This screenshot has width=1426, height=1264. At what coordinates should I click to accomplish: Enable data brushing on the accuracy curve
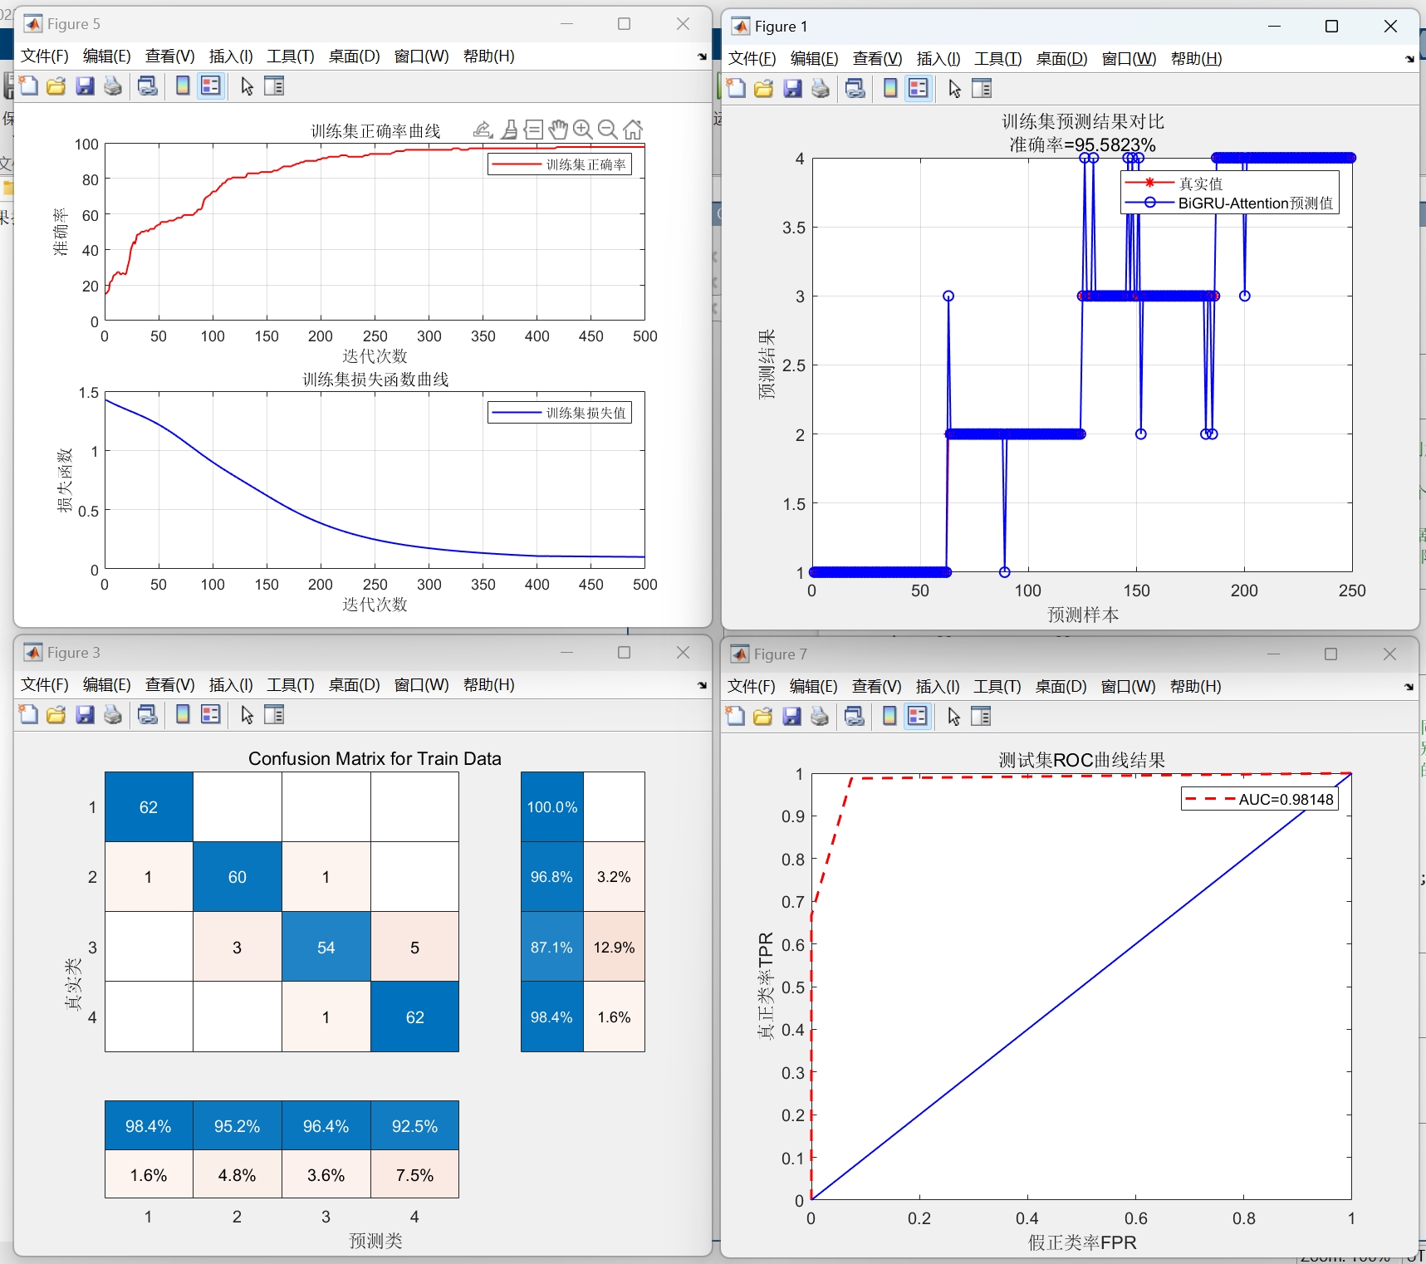click(509, 130)
